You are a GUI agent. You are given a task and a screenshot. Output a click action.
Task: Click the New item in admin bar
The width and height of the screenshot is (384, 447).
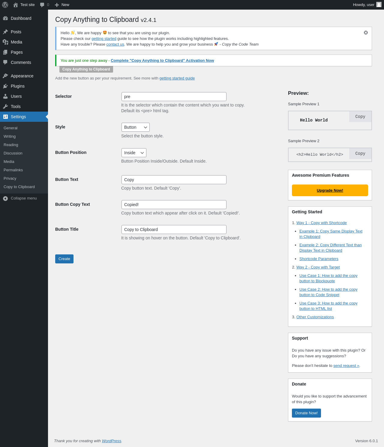62,5
